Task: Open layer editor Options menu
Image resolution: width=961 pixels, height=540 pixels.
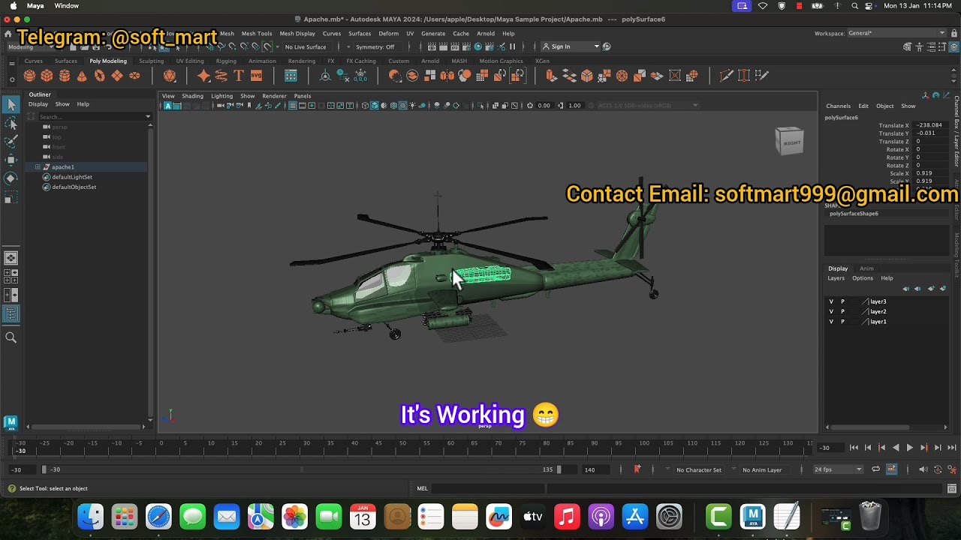Action: click(862, 278)
